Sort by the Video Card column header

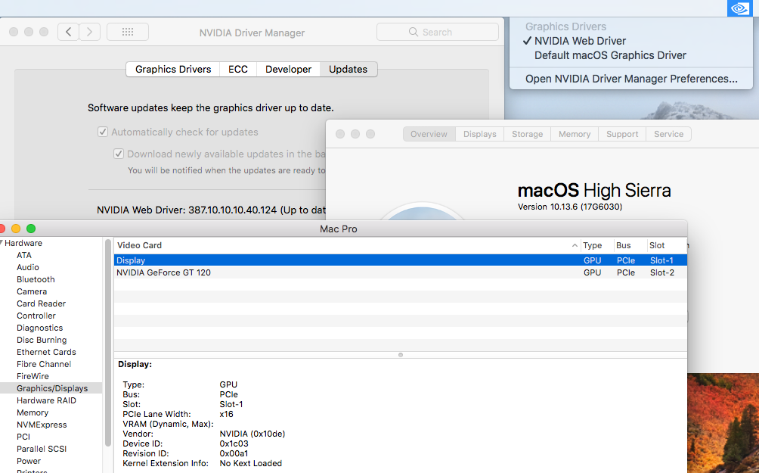[x=346, y=245]
